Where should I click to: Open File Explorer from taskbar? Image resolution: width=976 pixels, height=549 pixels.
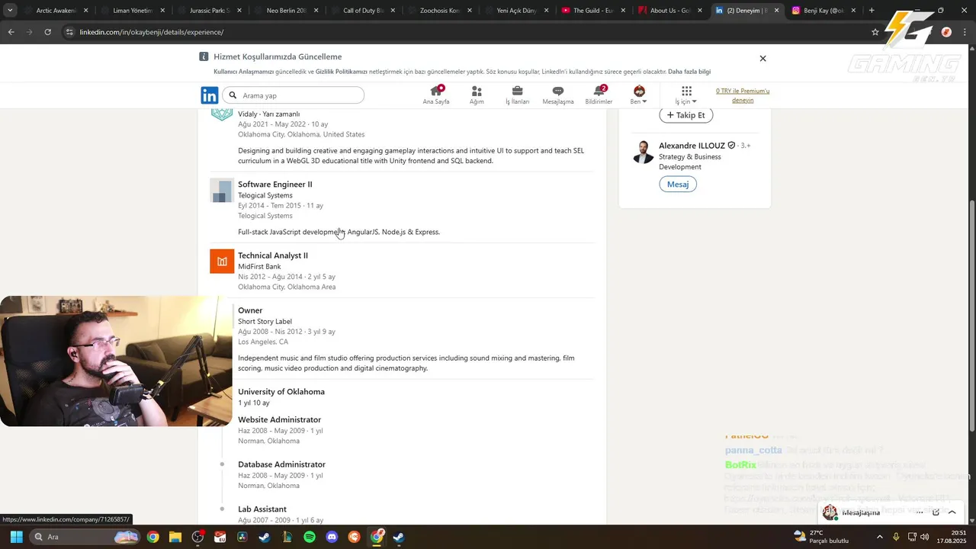(x=175, y=537)
